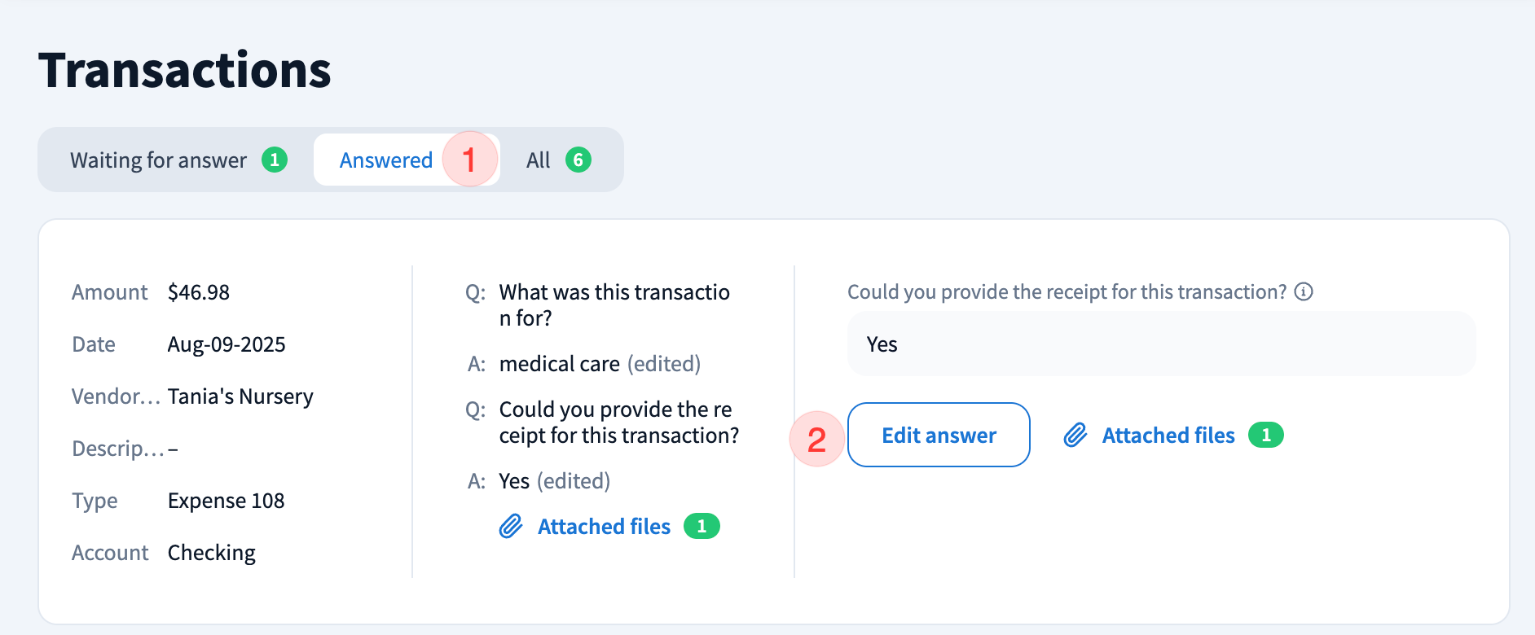This screenshot has height=635, width=1535.
Task: Click the $46.98 amount value
Action: pos(199,292)
